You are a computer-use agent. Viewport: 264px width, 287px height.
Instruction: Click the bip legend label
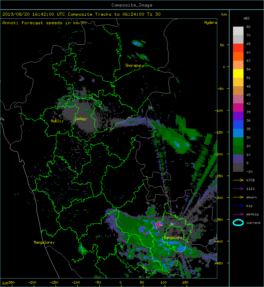coord(249,206)
